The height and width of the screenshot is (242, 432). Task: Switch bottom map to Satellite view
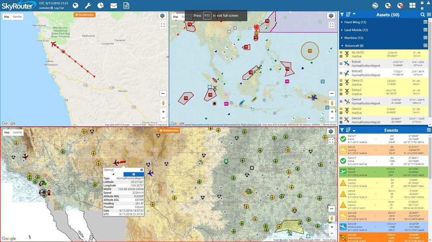click(x=17, y=132)
